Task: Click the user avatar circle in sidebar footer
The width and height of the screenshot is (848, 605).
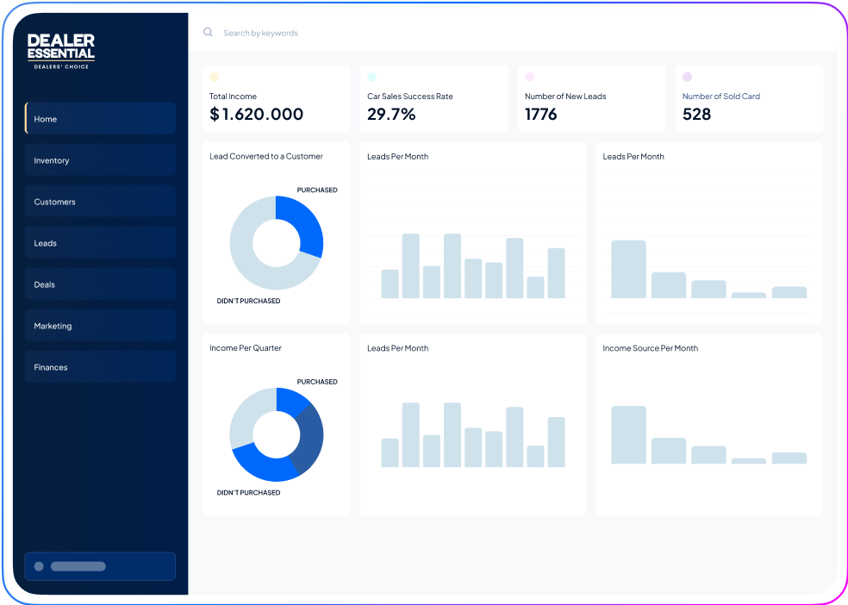Action: (x=39, y=566)
